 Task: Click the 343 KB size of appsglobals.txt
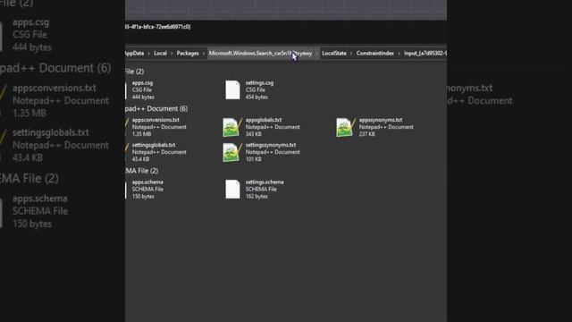tap(254, 134)
